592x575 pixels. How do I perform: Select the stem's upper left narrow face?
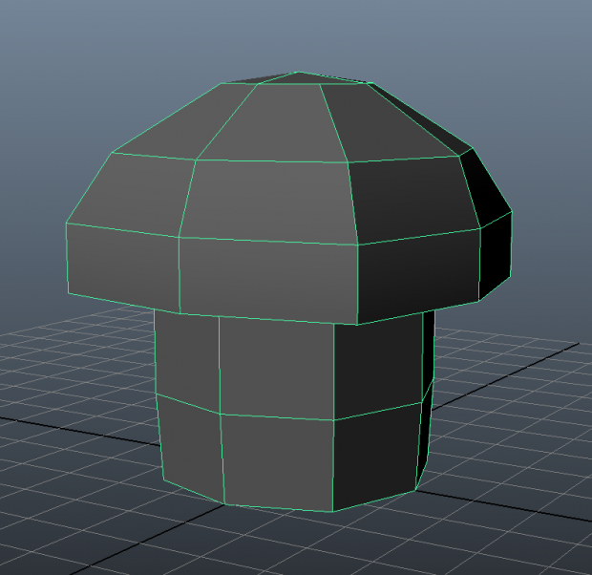[187, 356]
